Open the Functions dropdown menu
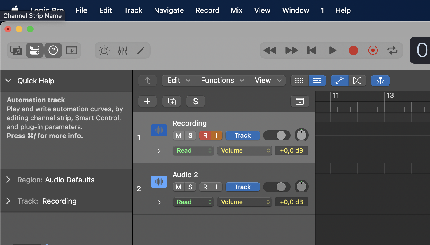430x245 pixels. tap(222, 81)
